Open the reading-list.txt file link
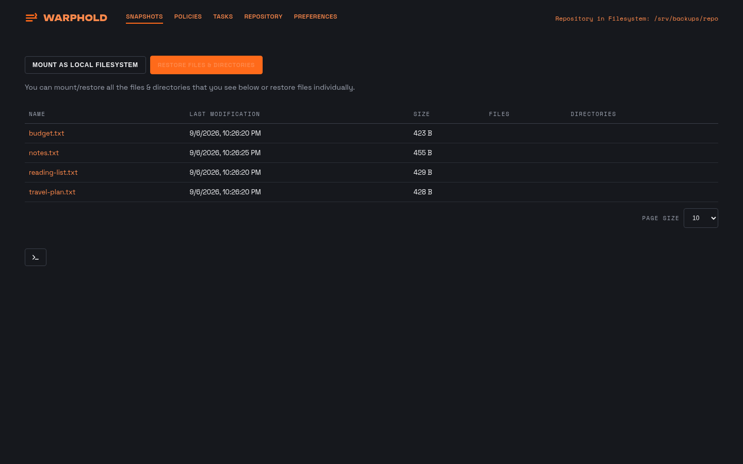Viewport: 743px width, 464px height. [53, 173]
